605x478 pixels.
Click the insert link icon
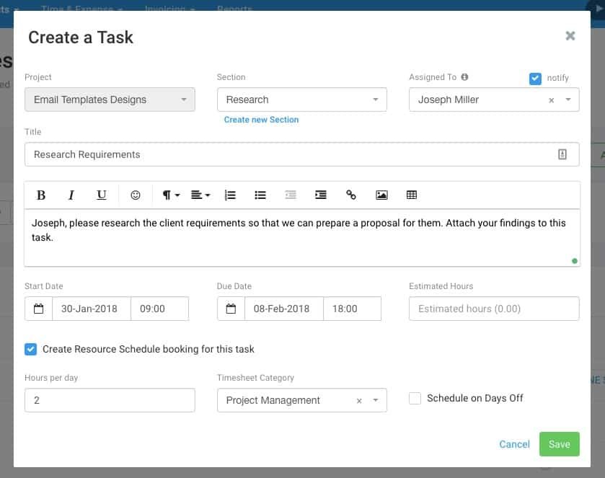coord(351,195)
